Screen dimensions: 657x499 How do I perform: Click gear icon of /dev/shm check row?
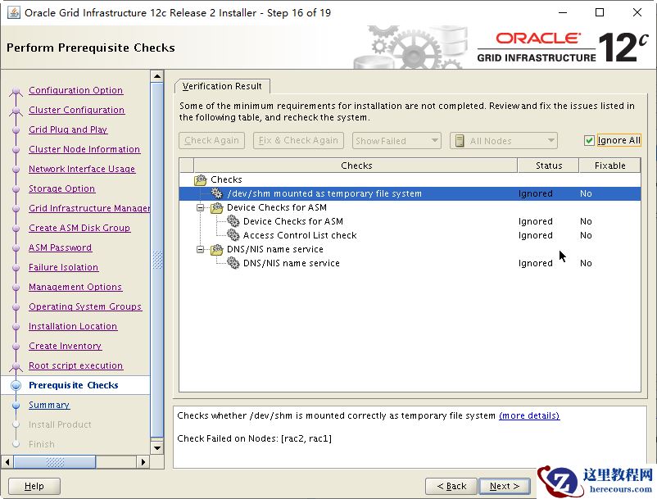pos(216,193)
